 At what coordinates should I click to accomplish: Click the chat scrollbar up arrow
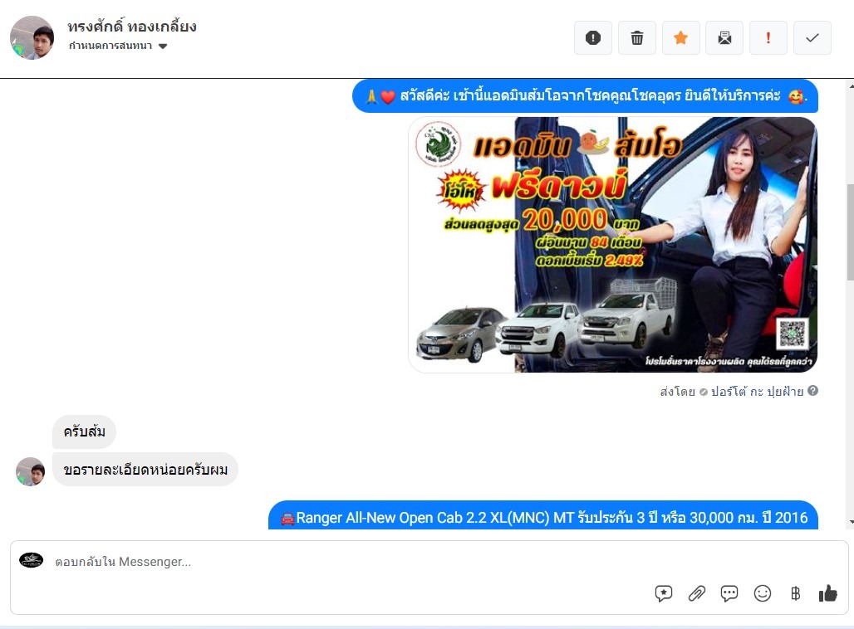pyautogui.click(x=851, y=86)
